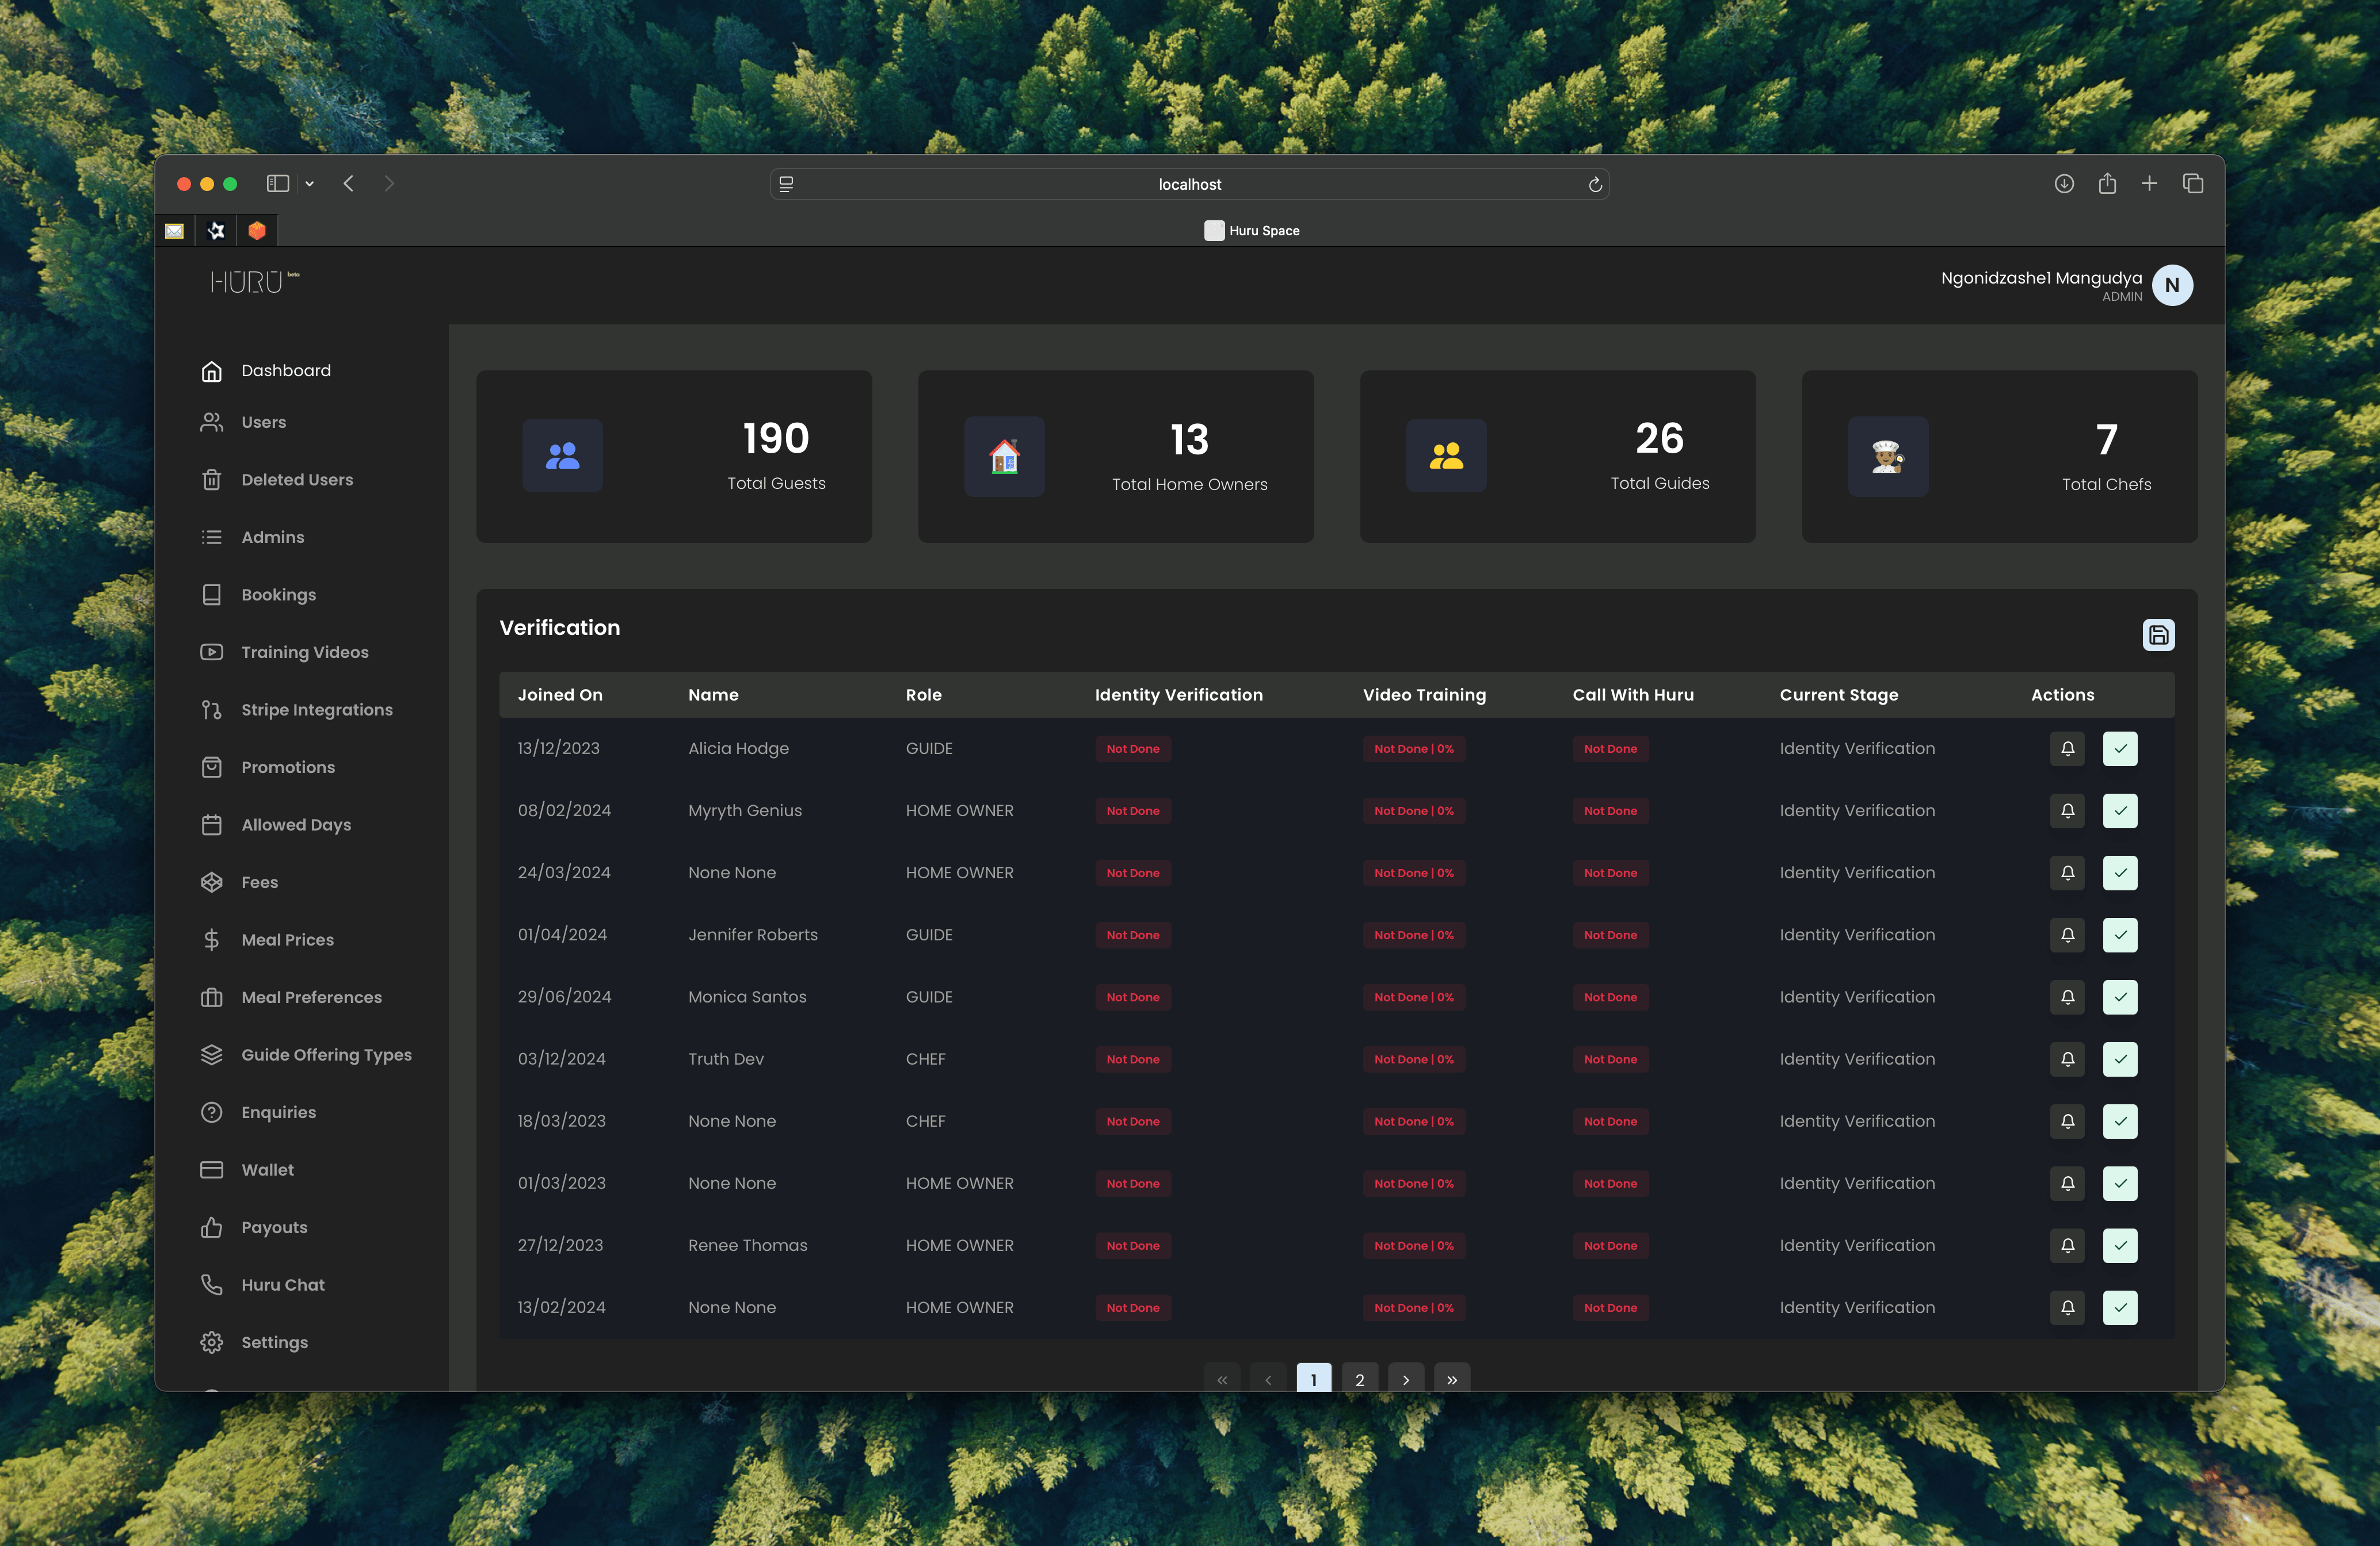
Task: Switch to Meal Preferences section
Action: pos(311,996)
